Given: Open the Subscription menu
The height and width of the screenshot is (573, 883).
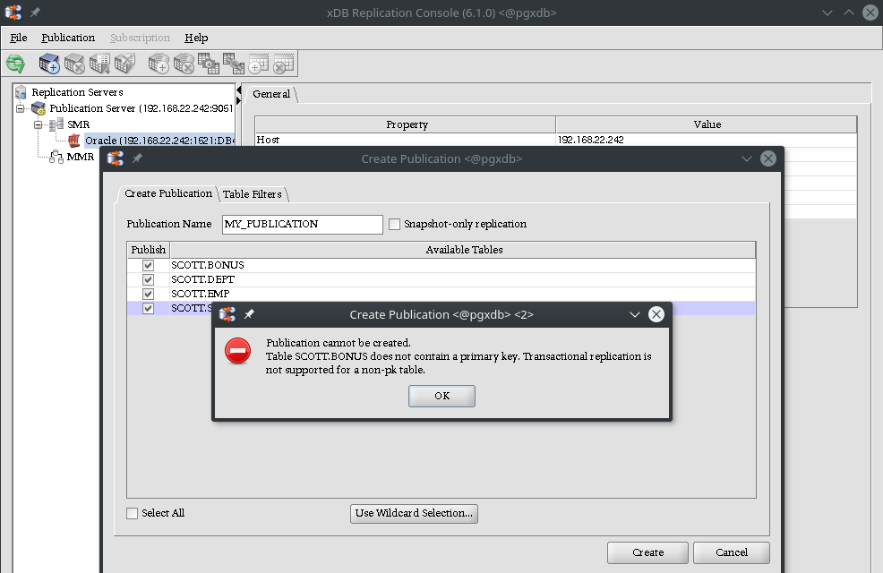Looking at the screenshot, I should pyautogui.click(x=141, y=38).
